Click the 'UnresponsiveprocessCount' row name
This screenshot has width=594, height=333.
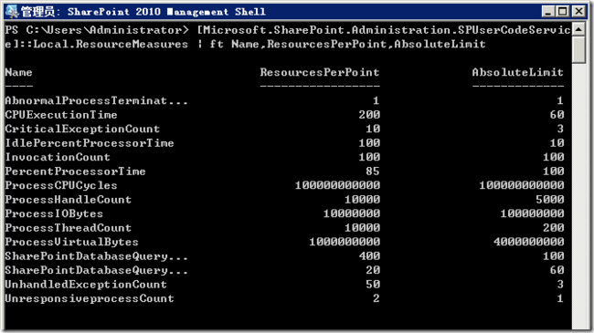(90, 298)
